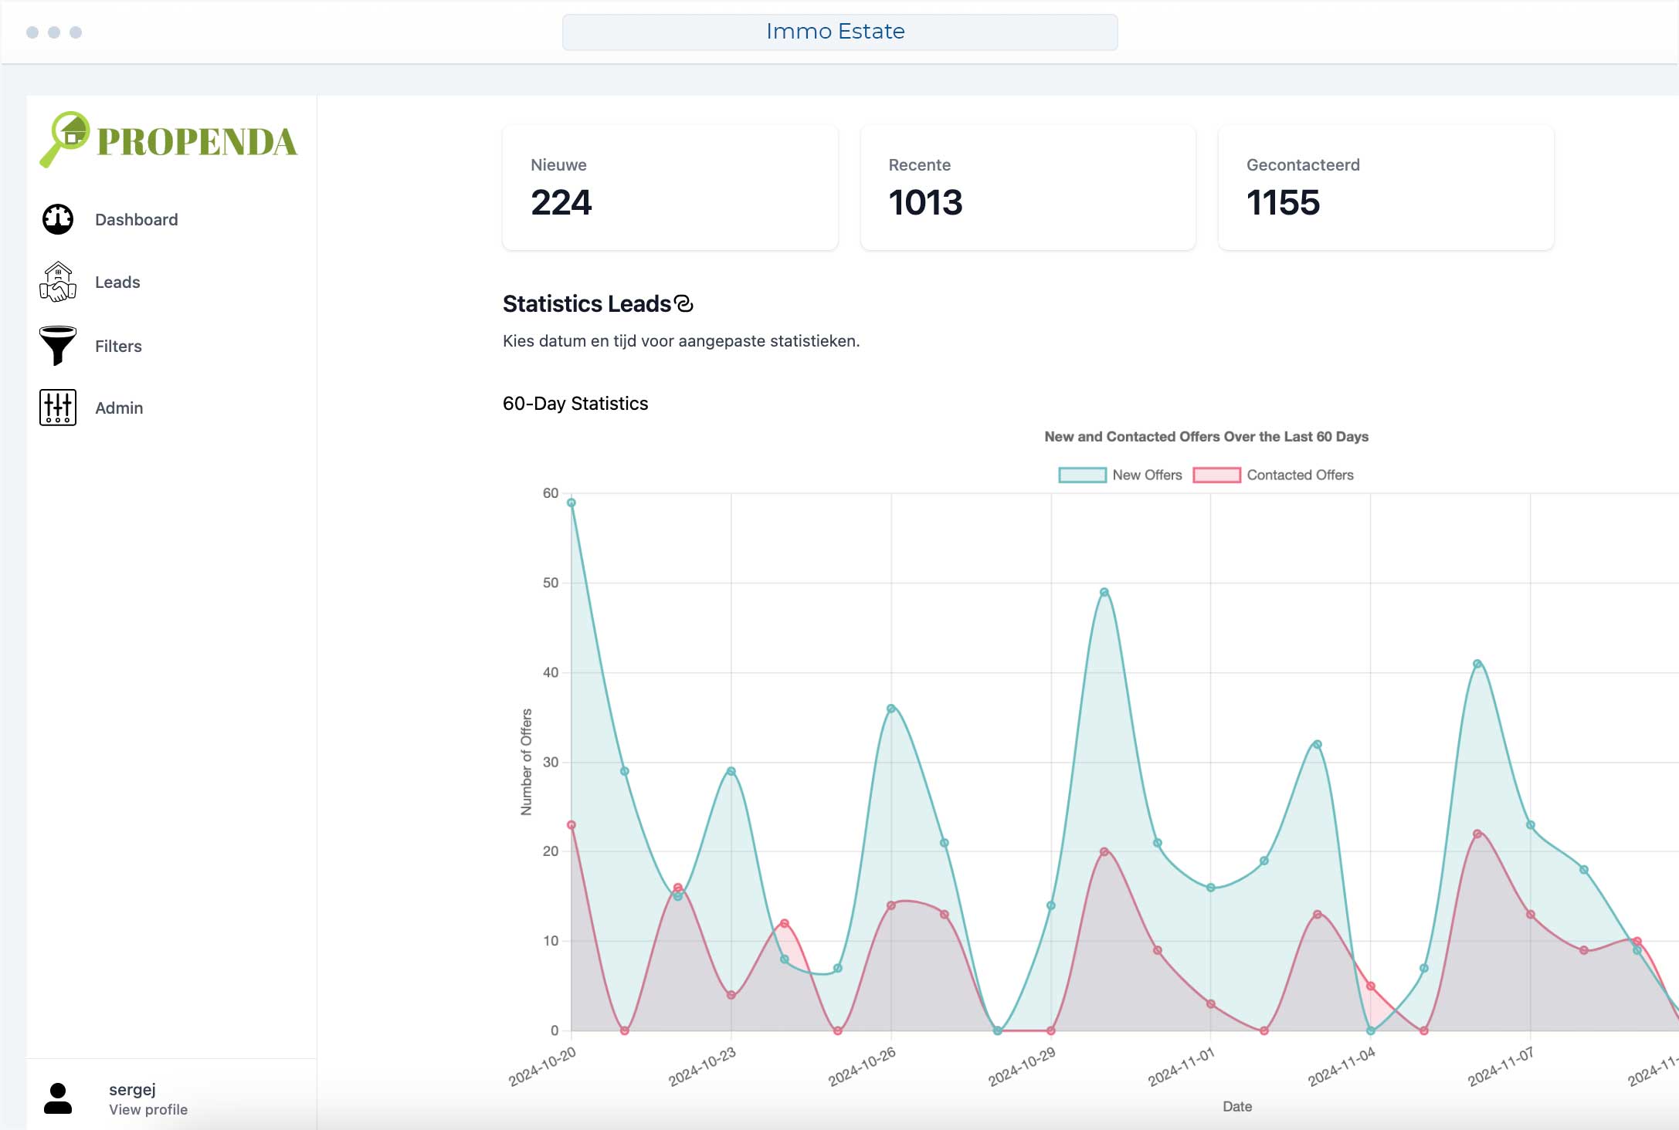Toggle the Contacted Offers legend swatch
1679x1130 pixels.
pos(1216,475)
